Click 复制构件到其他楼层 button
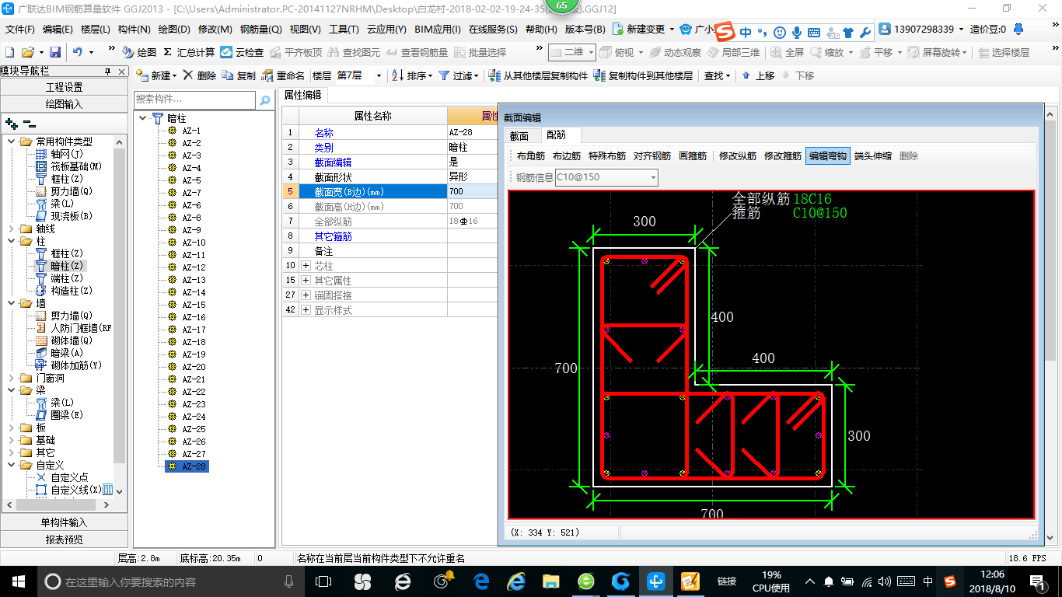Screen dimensions: 1062x597 (x=643, y=75)
